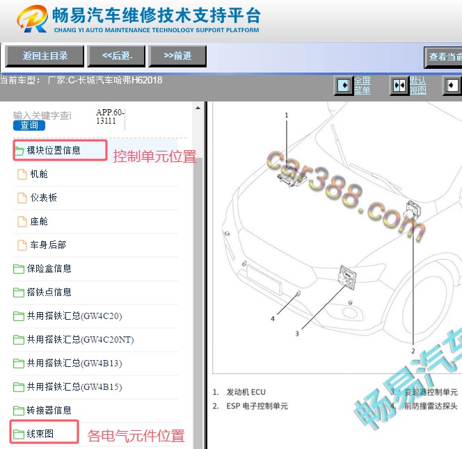Expand 共用搭铁汇总(GW4B13) folder

point(74,363)
